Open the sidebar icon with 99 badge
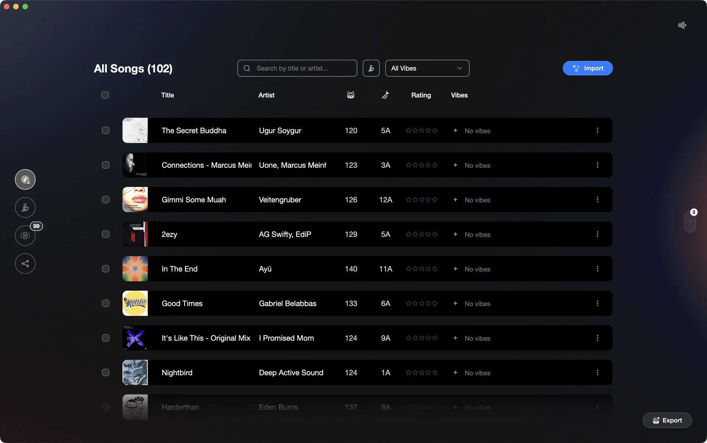Image resolution: width=707 pixels, height=443 pixels. [25, 235]
